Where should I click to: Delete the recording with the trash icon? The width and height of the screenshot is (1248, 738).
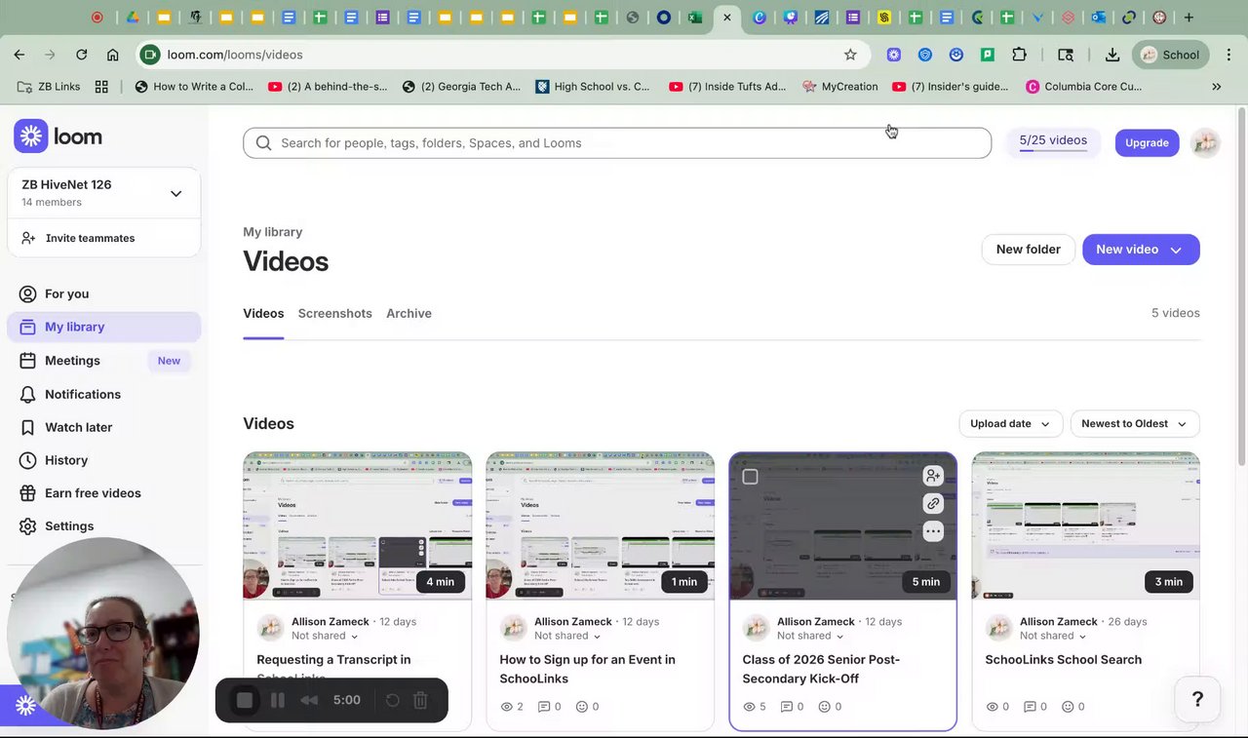pyautogui.click(x=420, y=700)
